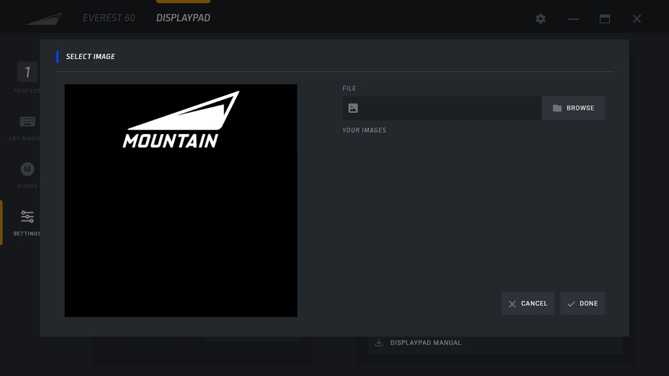The height and width of the screenshot is (376, 669).
Task: Click the image placeholder icon in File field
Action: pos(353,108)
